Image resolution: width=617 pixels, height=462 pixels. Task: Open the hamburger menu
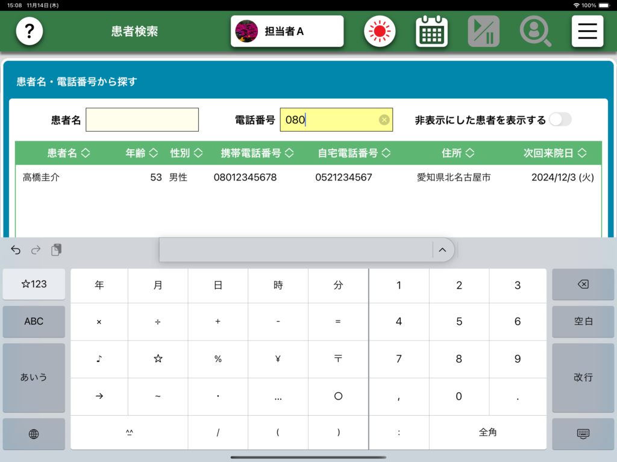tap(587, 31)
